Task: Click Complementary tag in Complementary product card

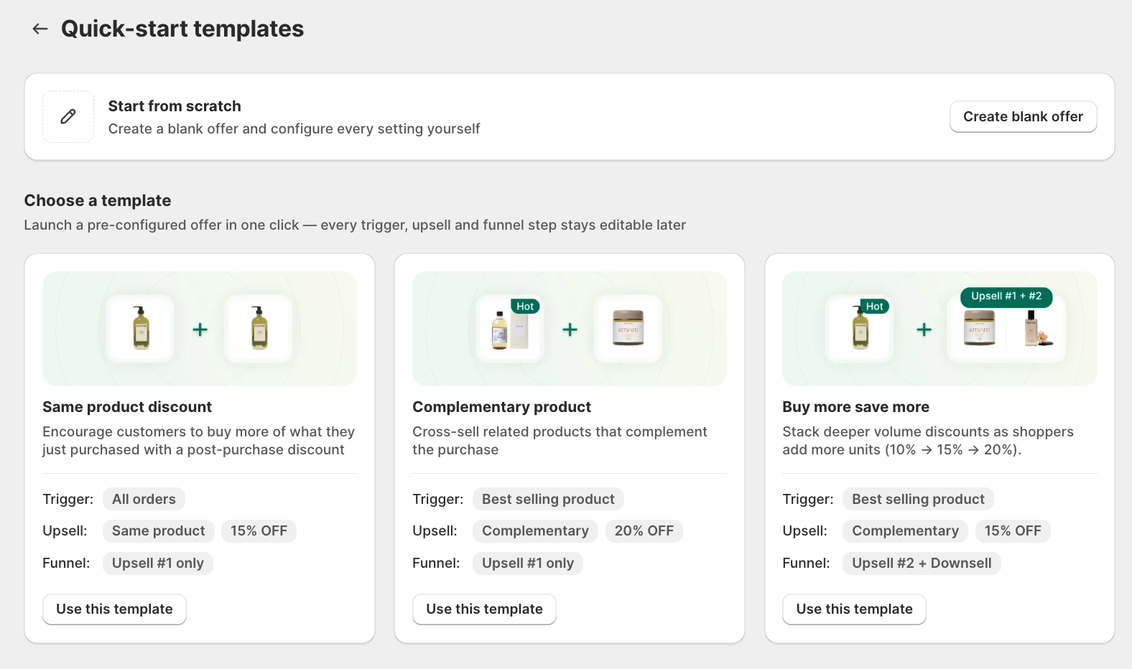Action: tap(535, 531)
